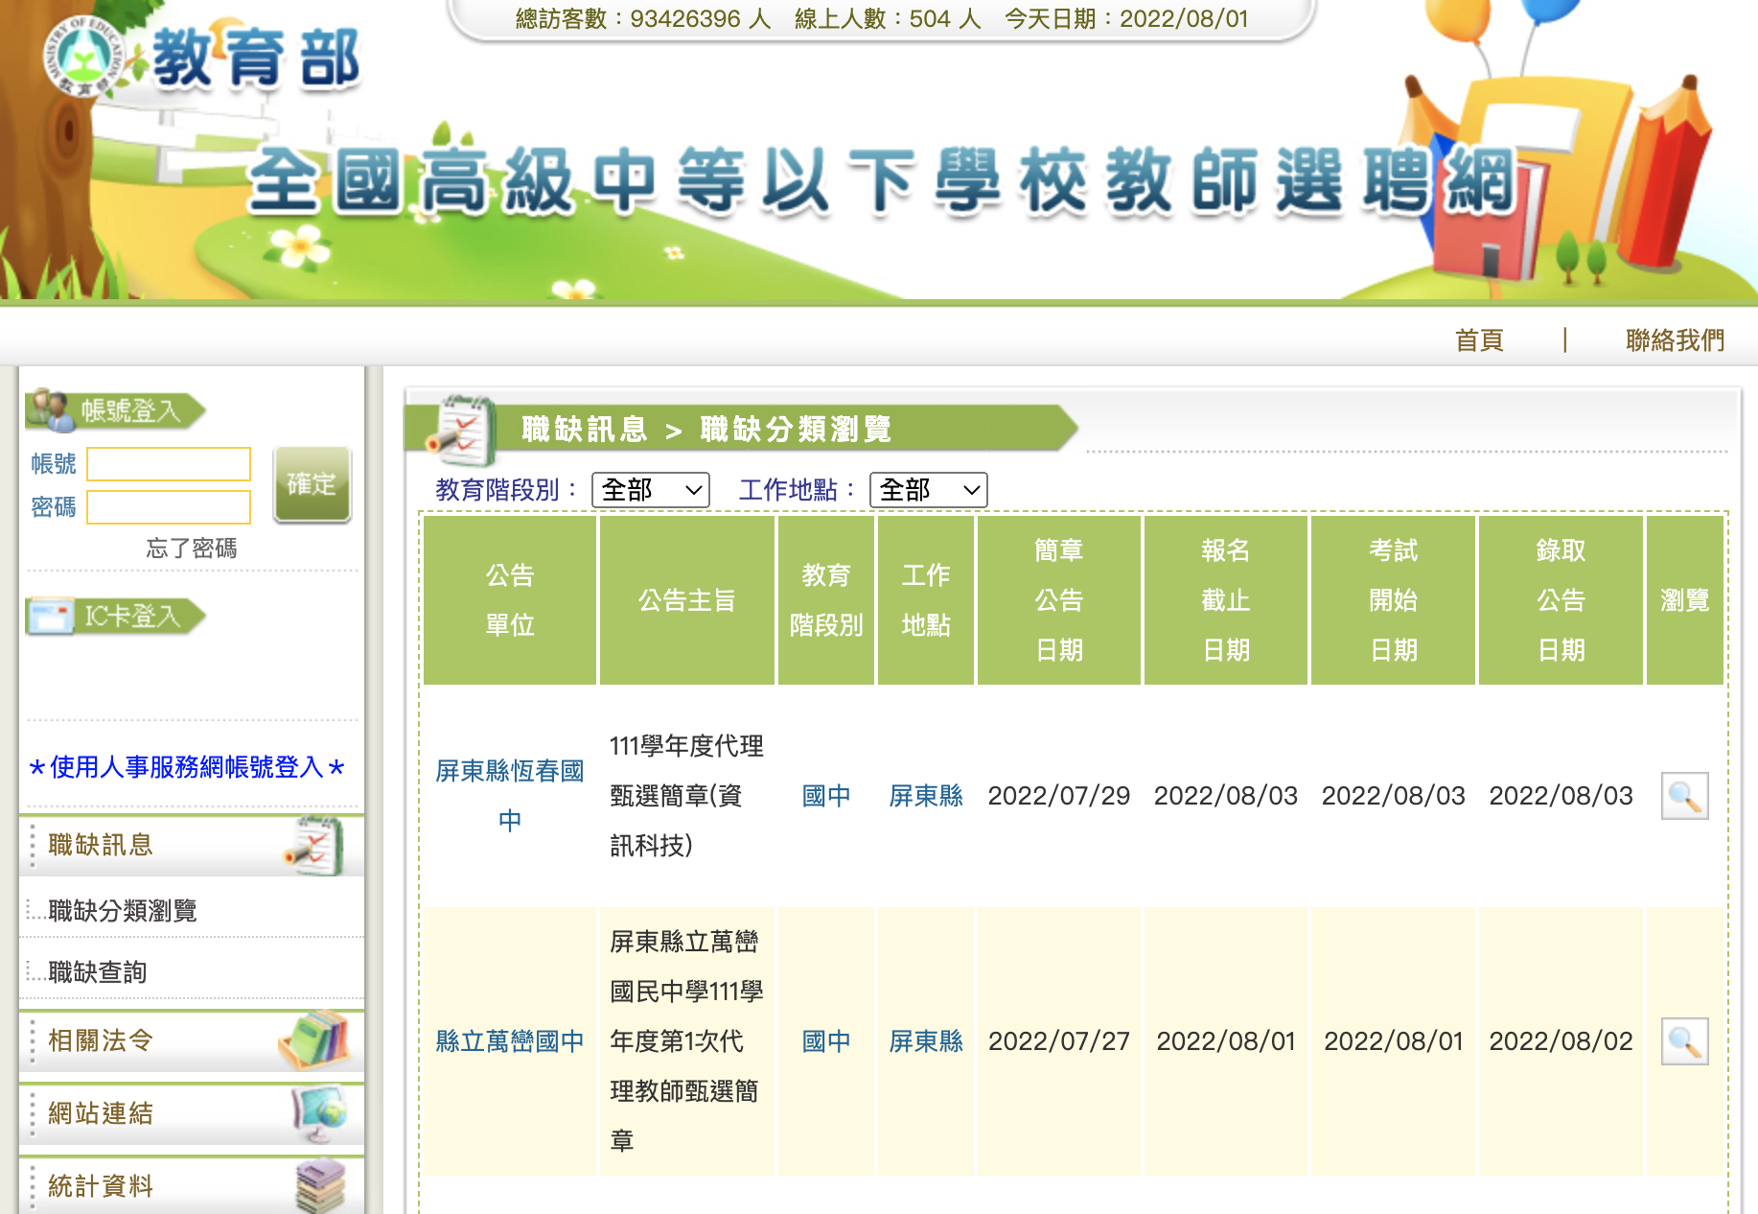Open the 教育階段別 dropdown
This screenshot has width=1758, height=1214.
651,490
